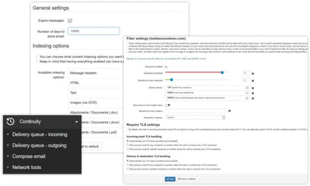This screenshot has height=186, width=310.
Task: Open the Quarantine response dropdown
Action: click(195, 117)
